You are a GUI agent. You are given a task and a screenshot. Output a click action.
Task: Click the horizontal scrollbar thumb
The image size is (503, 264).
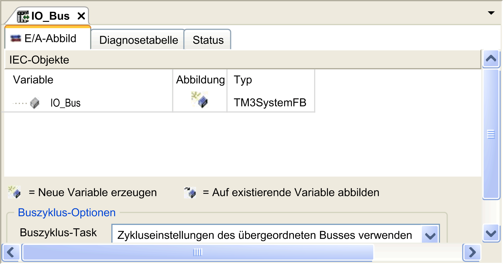[x=198, y=252]
